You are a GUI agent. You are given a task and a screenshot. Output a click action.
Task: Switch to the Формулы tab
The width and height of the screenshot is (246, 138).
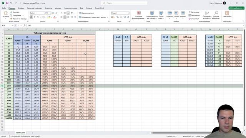(48, 8)
